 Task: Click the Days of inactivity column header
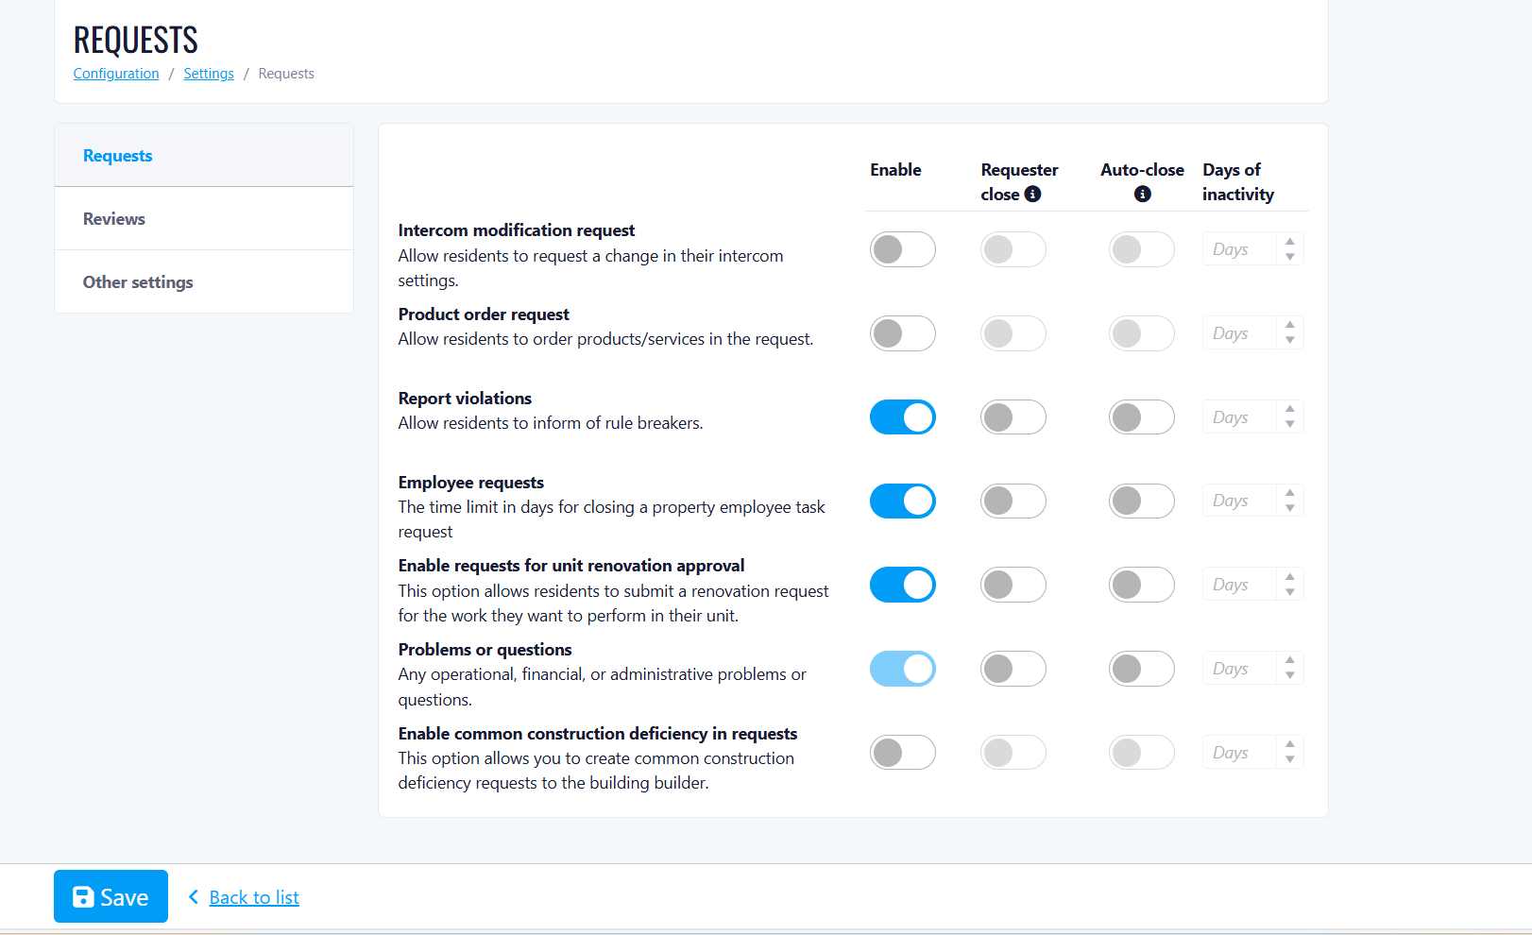click(1238, 182)
